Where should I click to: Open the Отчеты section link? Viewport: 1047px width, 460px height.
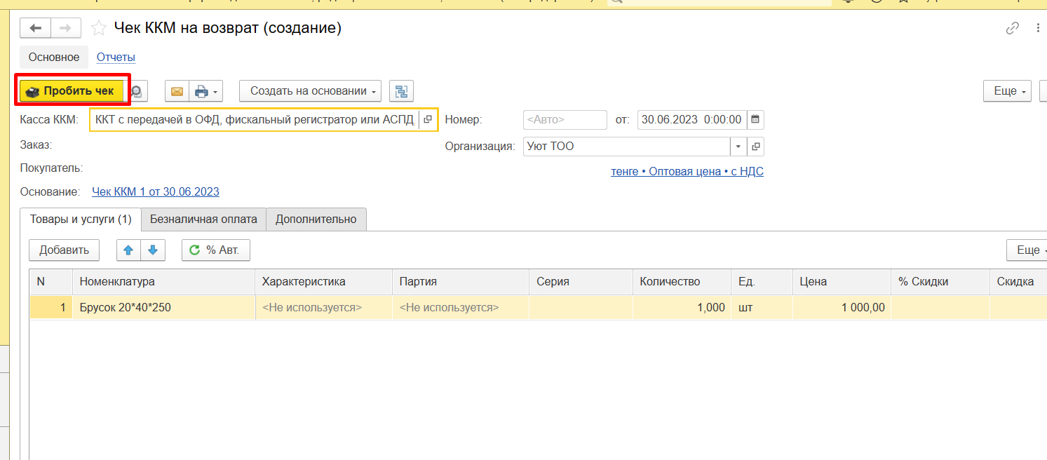tap(116, 57)
